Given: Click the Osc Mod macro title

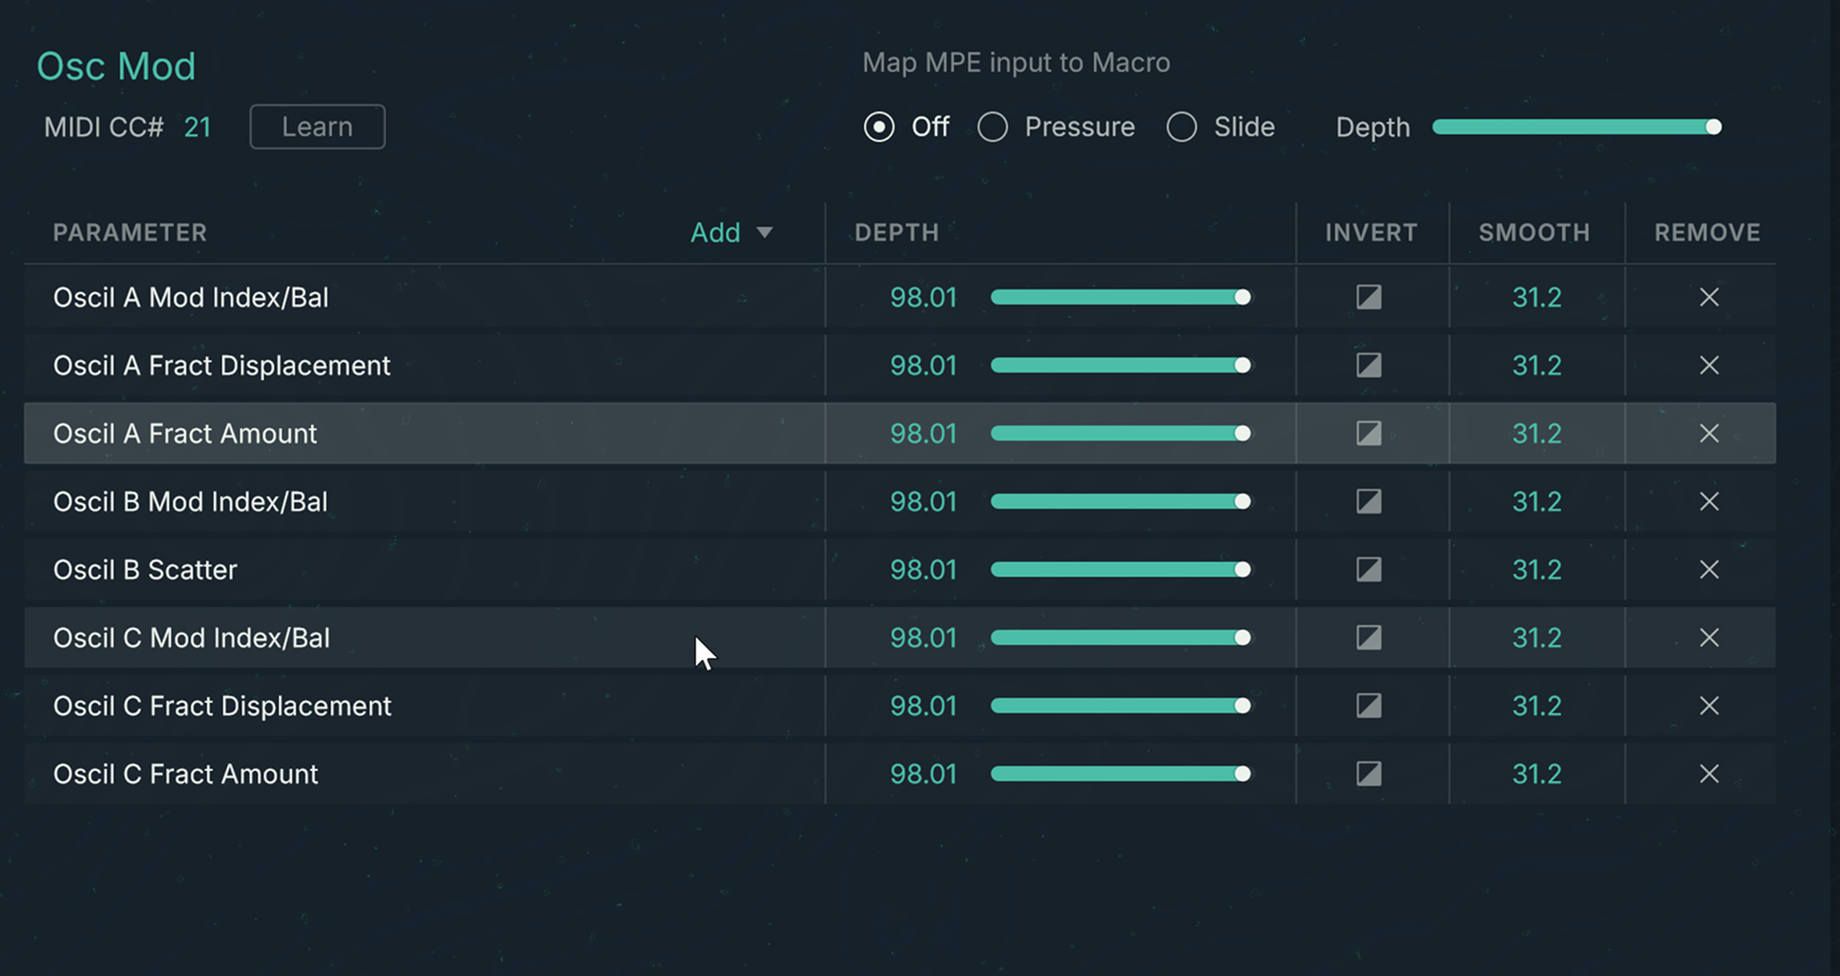Looking at the screenshot, I should click(x=115, y=66).
